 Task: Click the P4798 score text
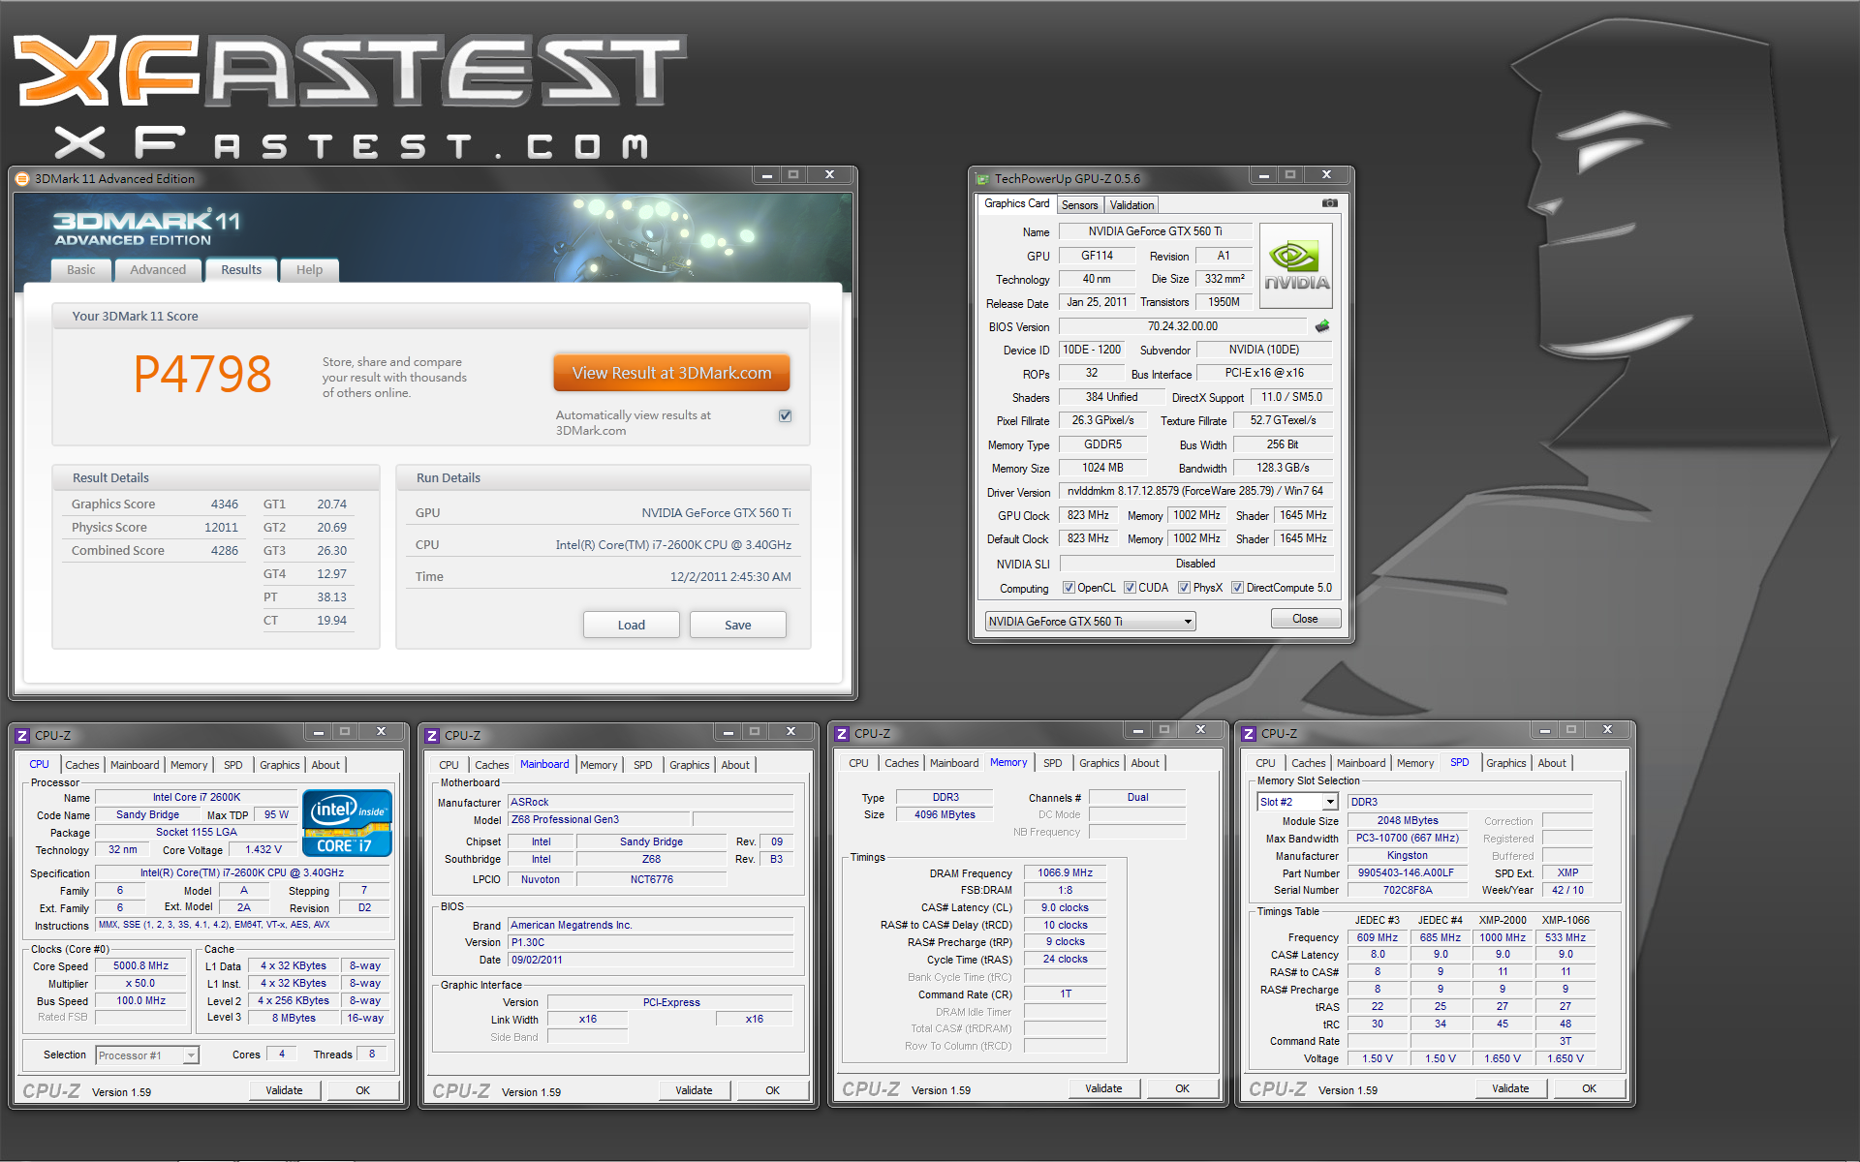coord(202,375)
